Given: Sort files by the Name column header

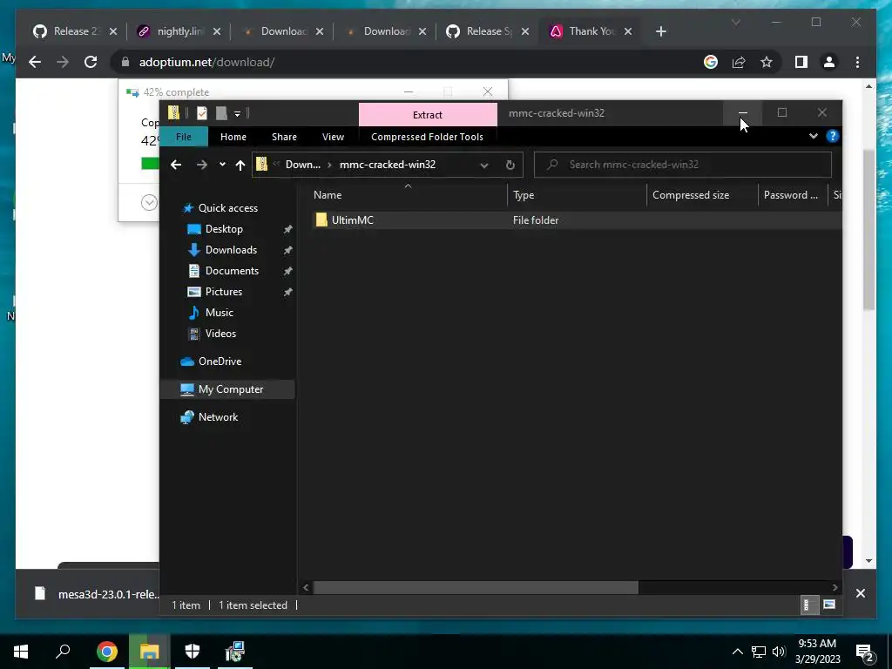Looking at the screenshot, I should [408, 194].
